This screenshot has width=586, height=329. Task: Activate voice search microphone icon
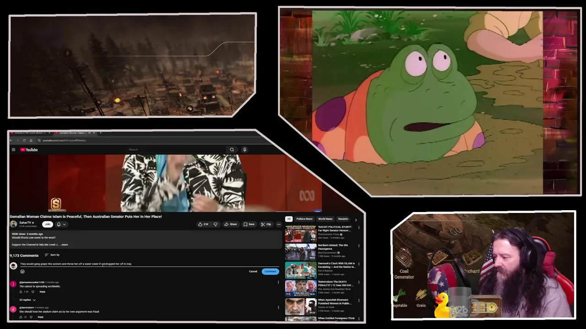point(244,149)
